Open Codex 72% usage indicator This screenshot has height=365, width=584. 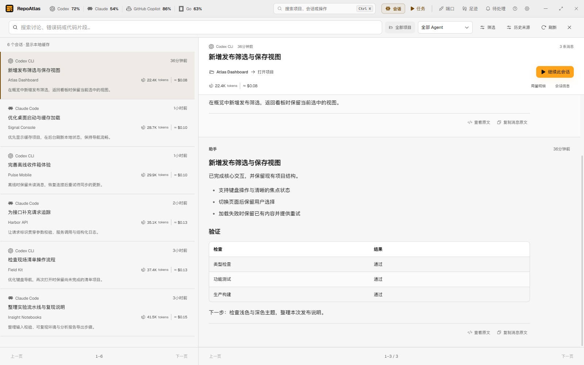coord(65,9)
